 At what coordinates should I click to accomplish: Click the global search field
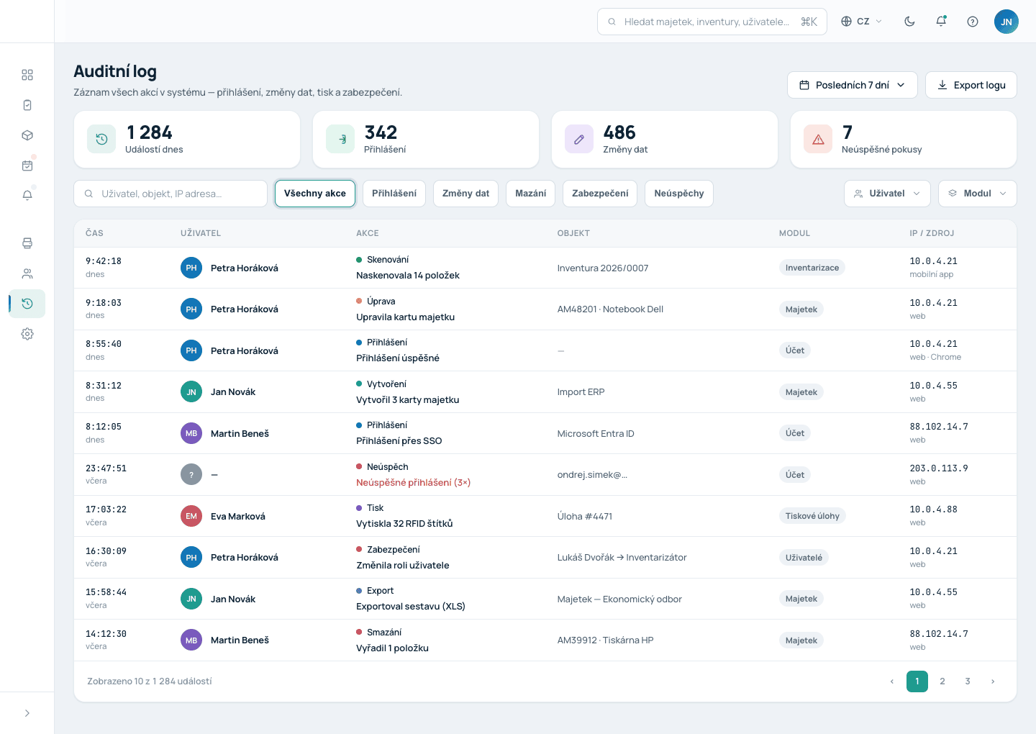(x=712, y=22)
